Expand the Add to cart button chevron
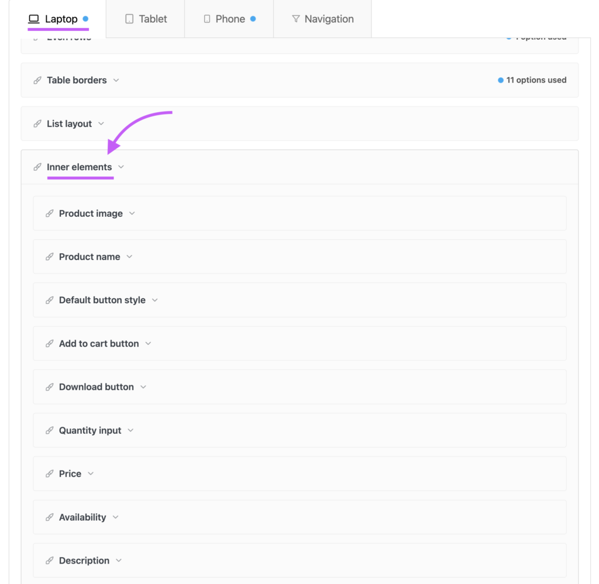The width and height of the screenshot is (599, 584). (x=148, y=344)
